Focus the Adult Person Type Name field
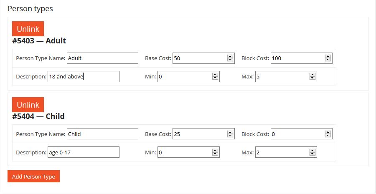376x194 pixels. pos(102,58)
